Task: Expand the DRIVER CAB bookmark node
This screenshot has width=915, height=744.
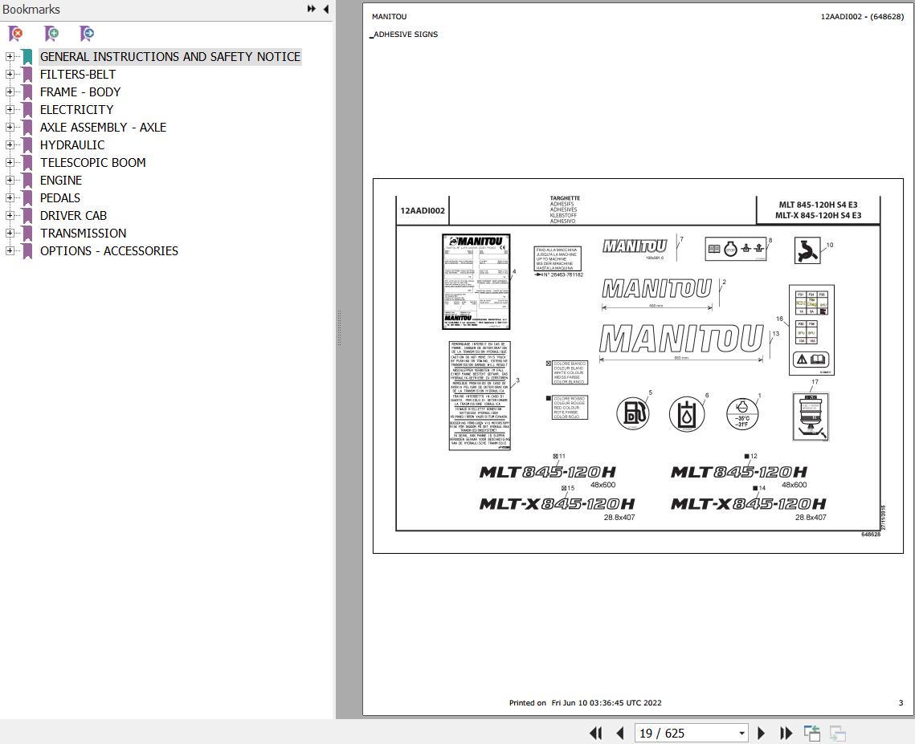Action: [10, 215]
